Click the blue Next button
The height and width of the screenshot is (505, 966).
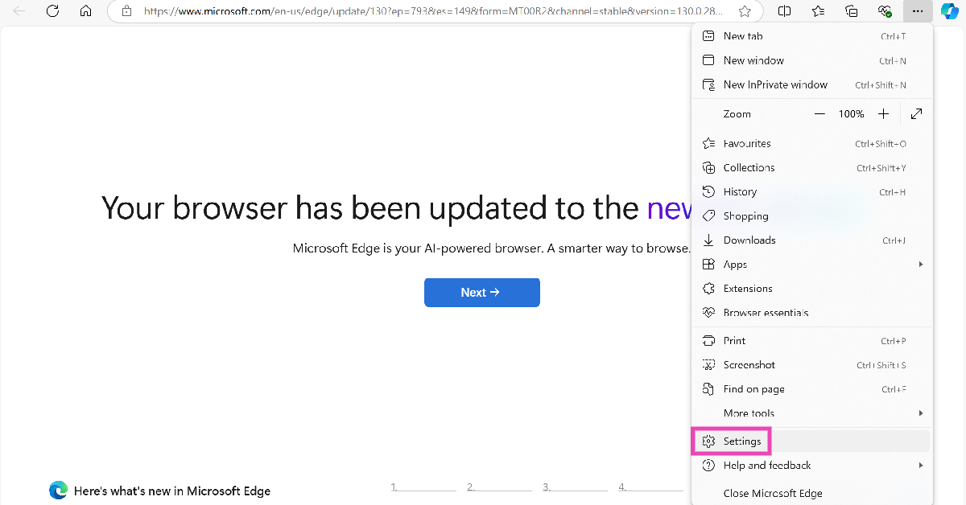pyautogui.click(x=481, y=293)
